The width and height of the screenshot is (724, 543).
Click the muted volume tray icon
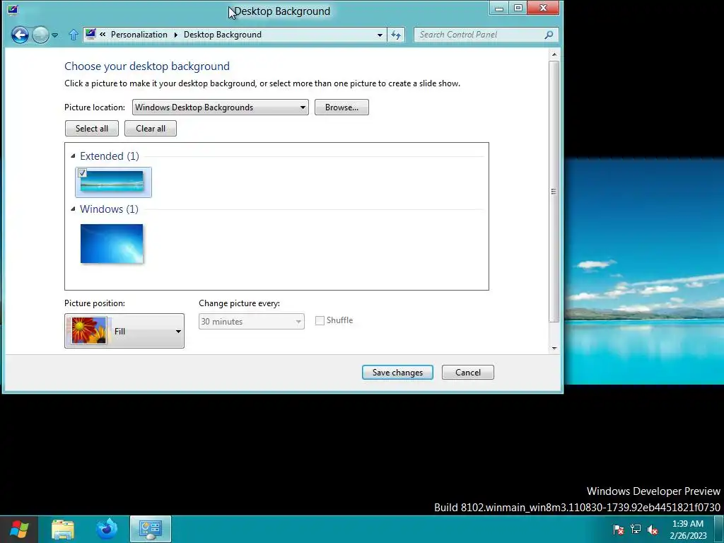pyautogui.click(x=653, y=529)
